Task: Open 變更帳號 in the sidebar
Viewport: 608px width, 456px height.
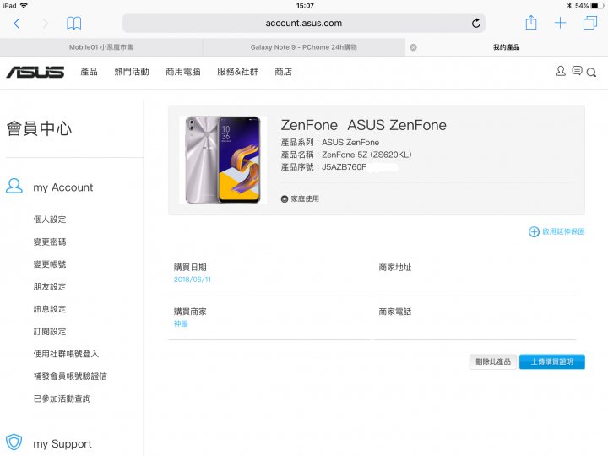Action: 50,264
